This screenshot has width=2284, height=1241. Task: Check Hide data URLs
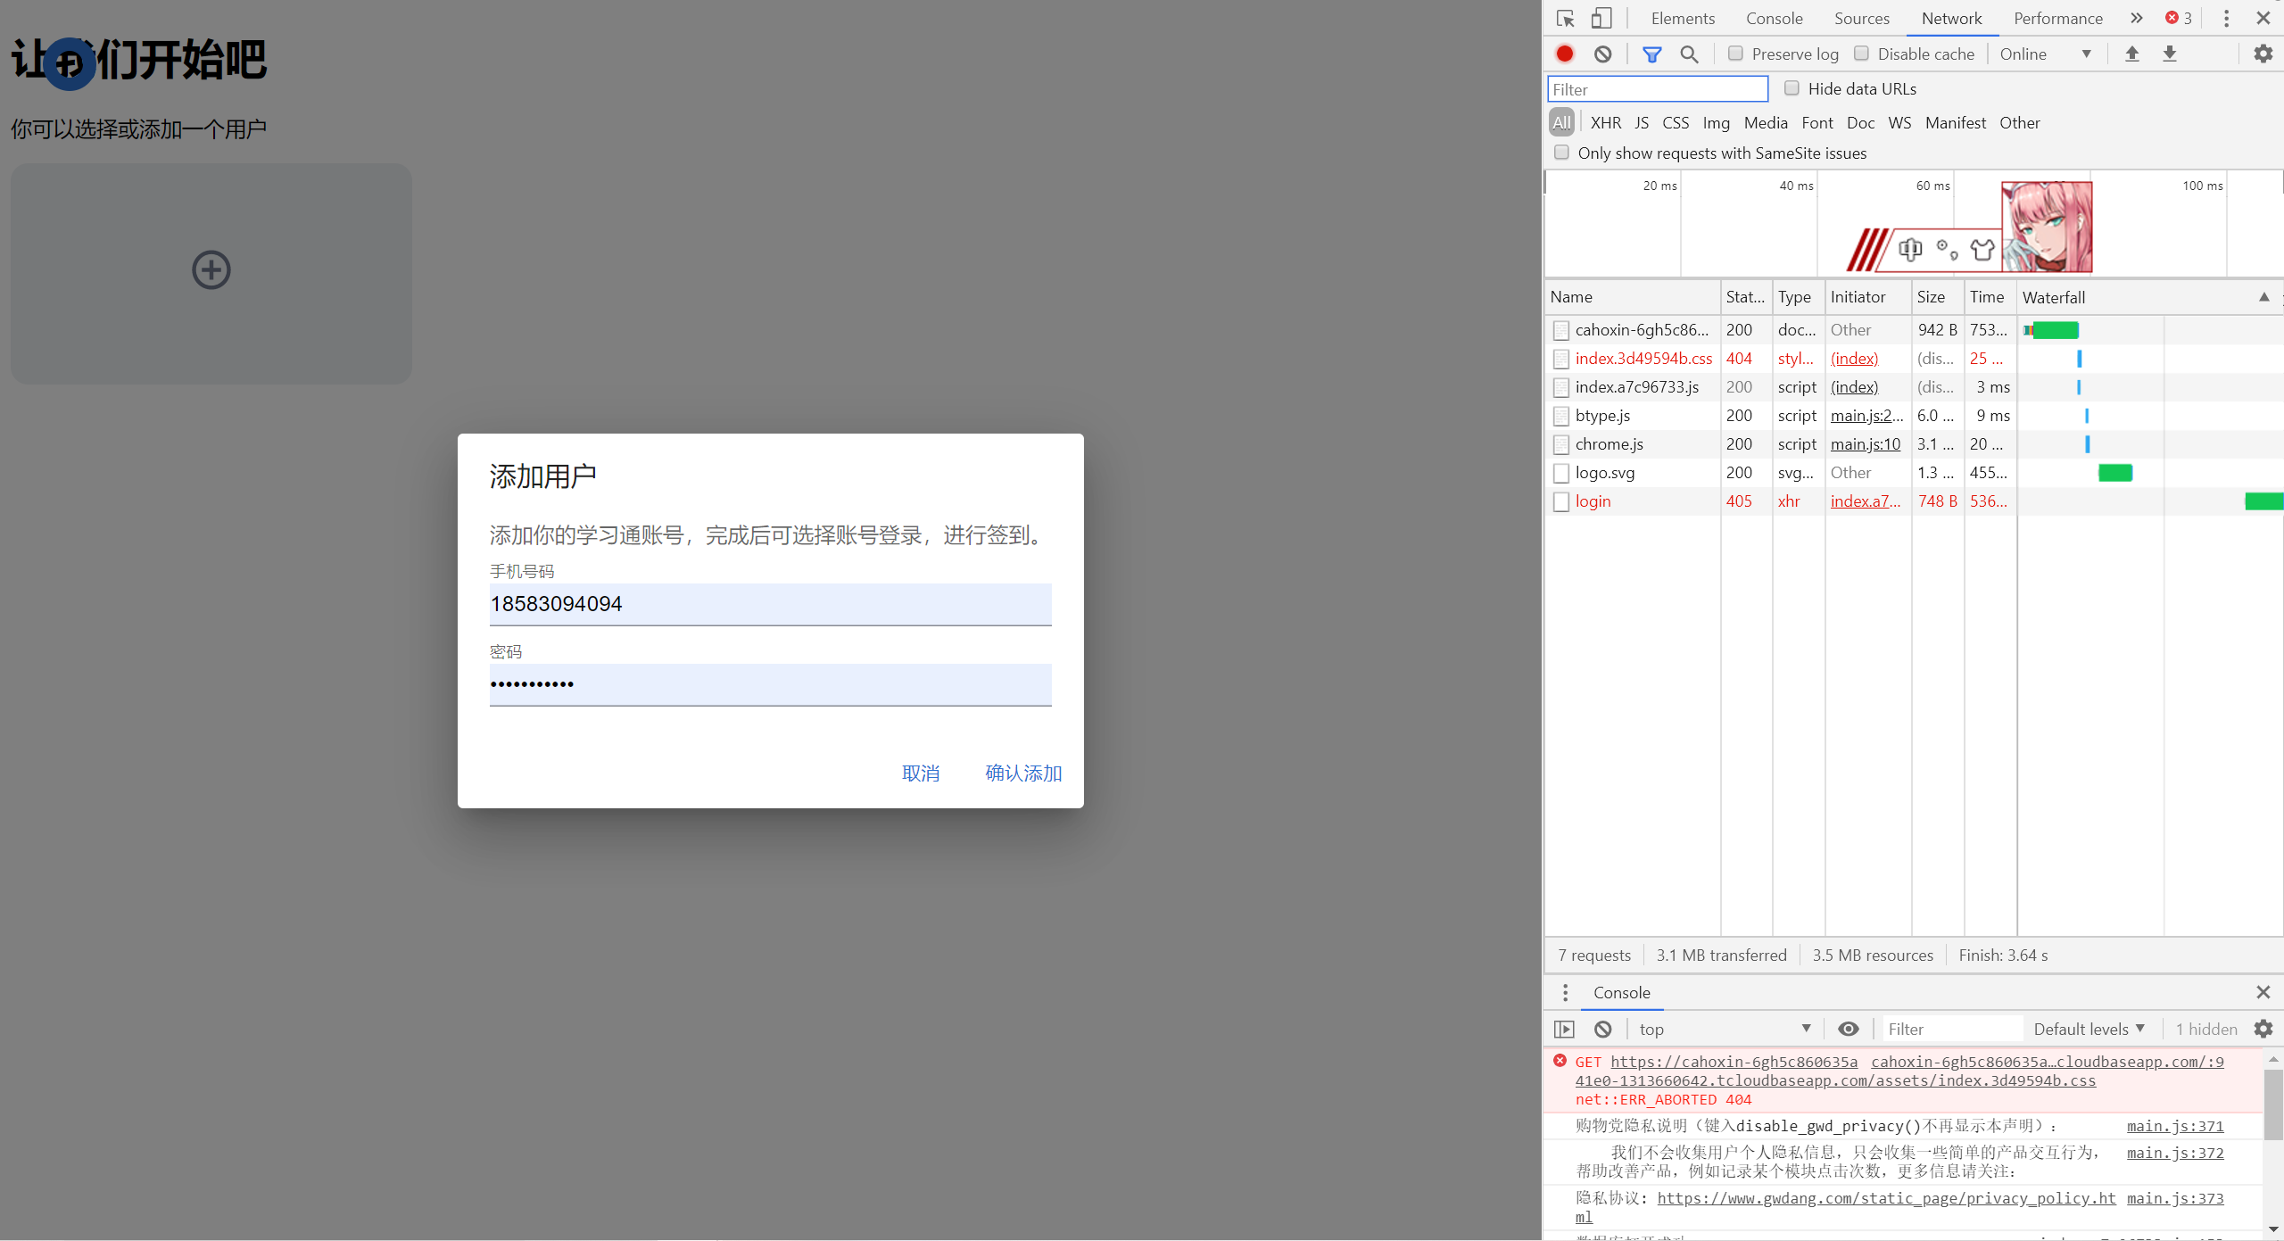[1792, 88]
